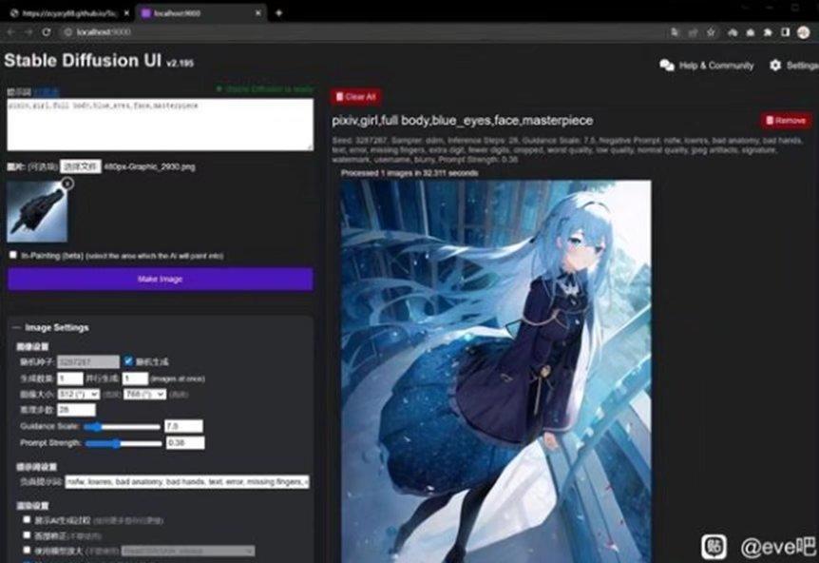Viewport: 819px width, 563px height.
Task: Enable the In-Painting (beta) checkbox
Action: pos(13,255)
